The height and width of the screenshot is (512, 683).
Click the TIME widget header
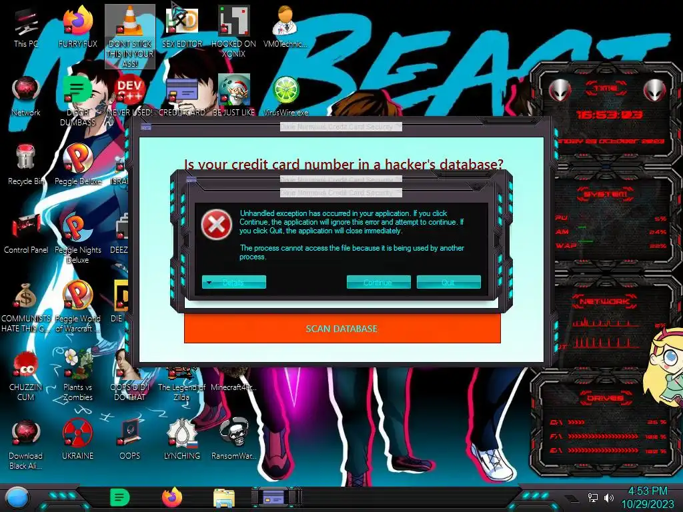[606, 89]
